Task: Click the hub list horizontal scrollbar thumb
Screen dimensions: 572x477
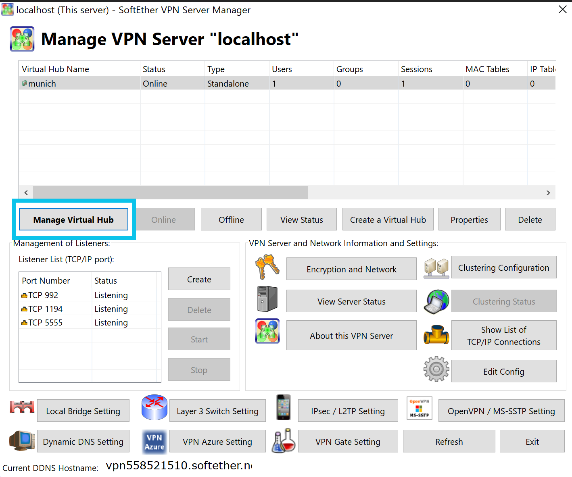Action: click(x=170, y=193)
